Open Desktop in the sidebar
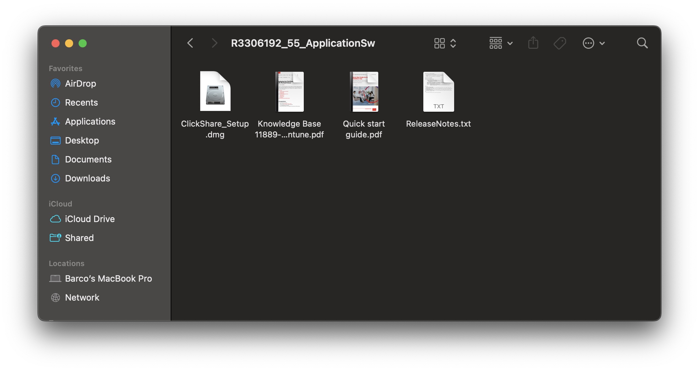Image resolution: width=699 pixels, height=371 pixels. (82, 140)
